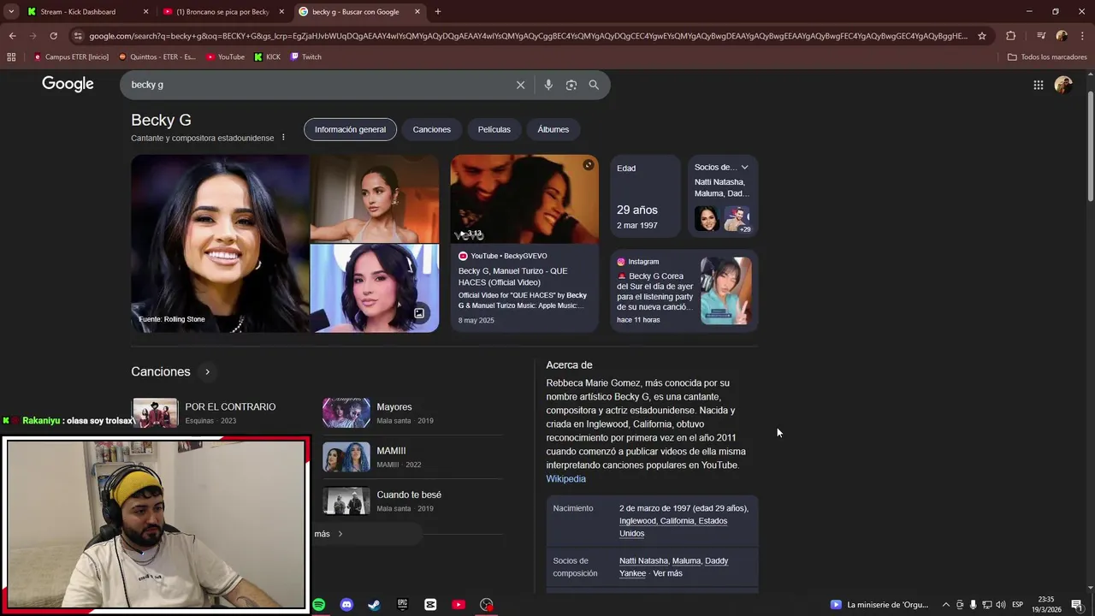Open the Windows notification center icon
1095x616 pixels.
[1077, 605]
